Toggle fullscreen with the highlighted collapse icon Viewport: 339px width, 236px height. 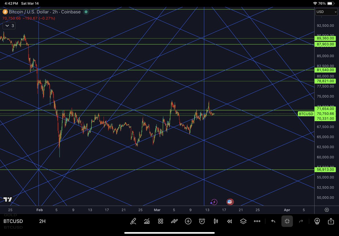tap(287, 221)
